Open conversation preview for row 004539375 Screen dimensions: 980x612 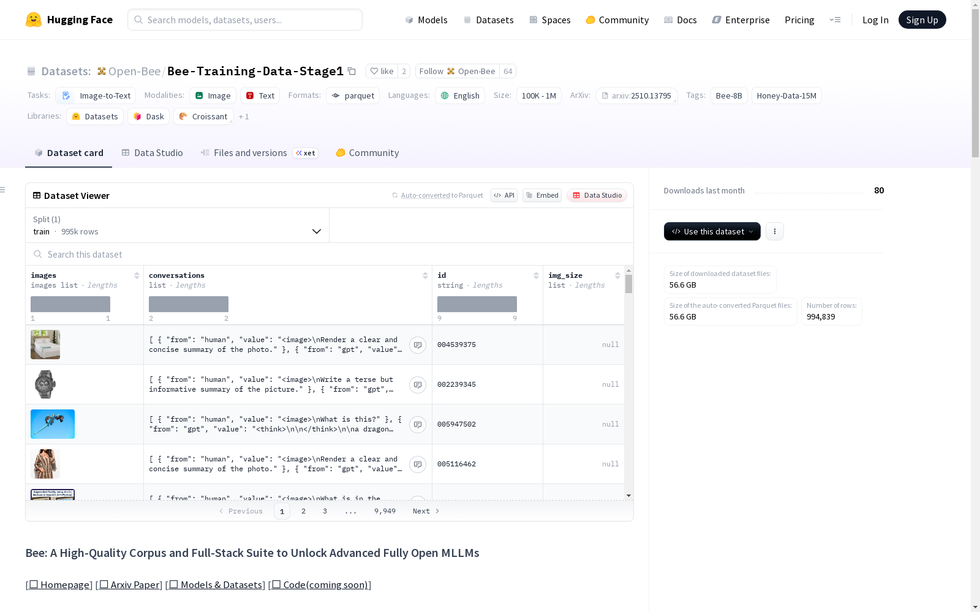[418, 345]
